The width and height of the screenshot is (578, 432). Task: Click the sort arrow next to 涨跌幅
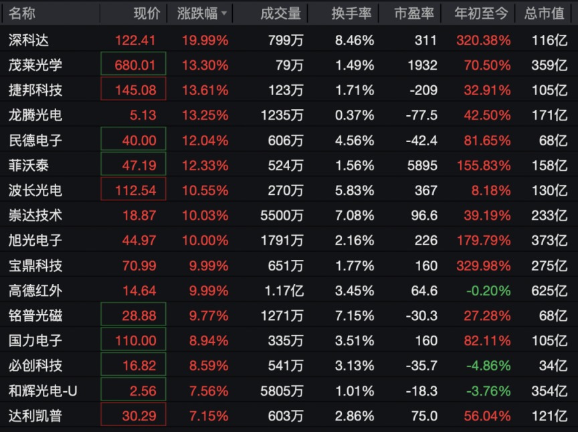pos(223,13)
